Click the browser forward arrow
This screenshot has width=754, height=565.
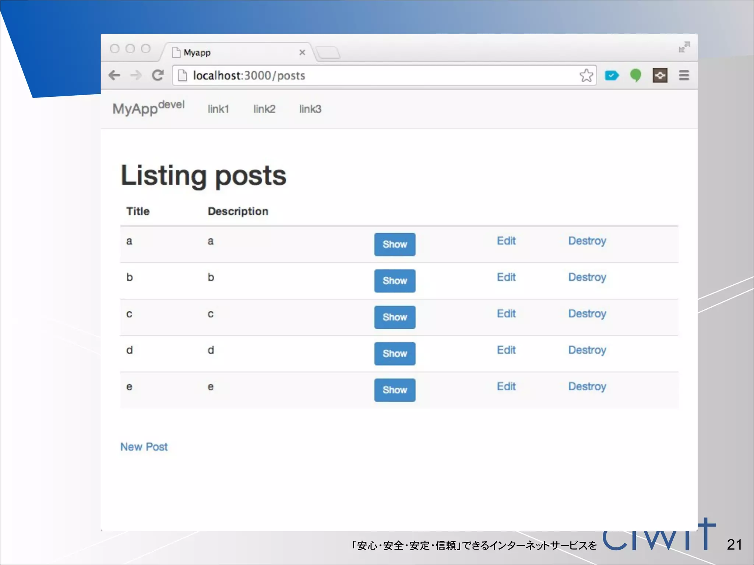point(136,75)
